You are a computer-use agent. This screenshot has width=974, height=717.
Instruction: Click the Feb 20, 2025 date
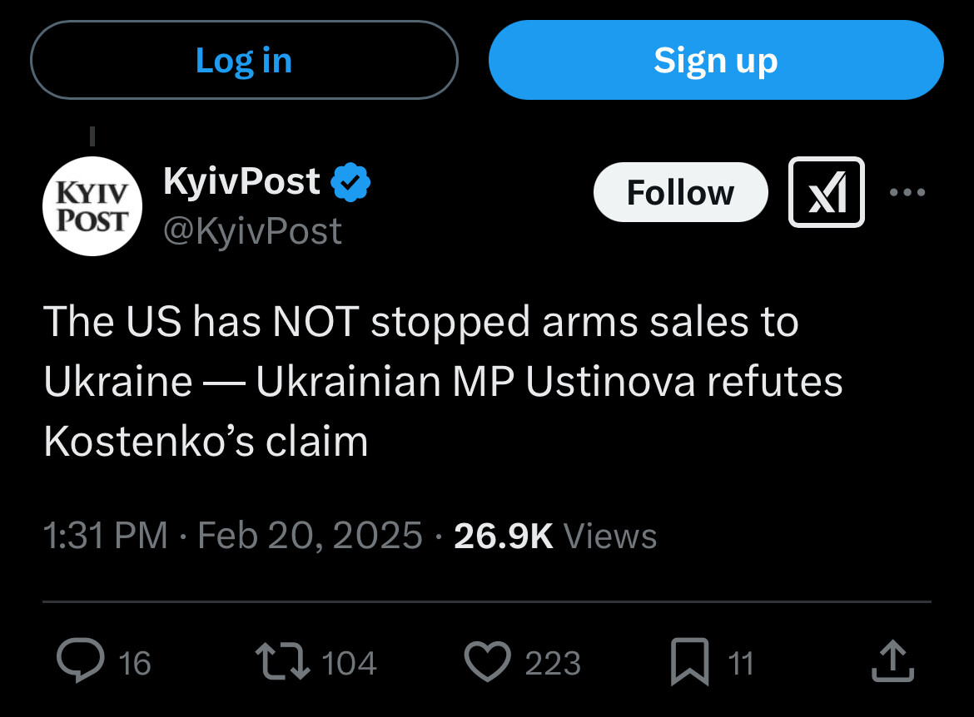tap(310, 536)
